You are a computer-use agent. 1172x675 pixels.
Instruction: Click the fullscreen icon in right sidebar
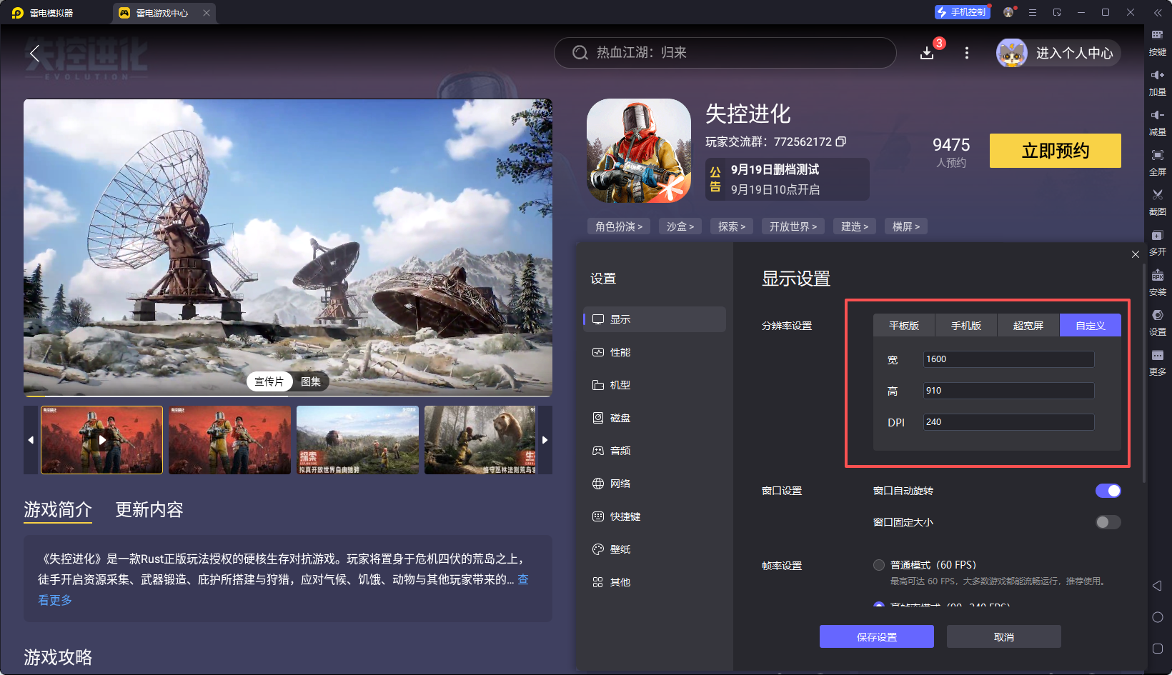[1157, 156]
